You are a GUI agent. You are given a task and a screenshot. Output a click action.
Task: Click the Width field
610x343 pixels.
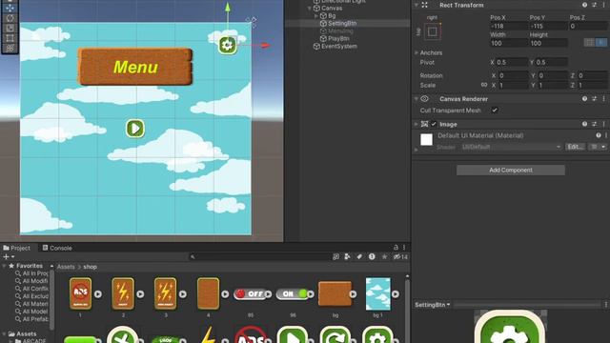(x=508, y=43)
